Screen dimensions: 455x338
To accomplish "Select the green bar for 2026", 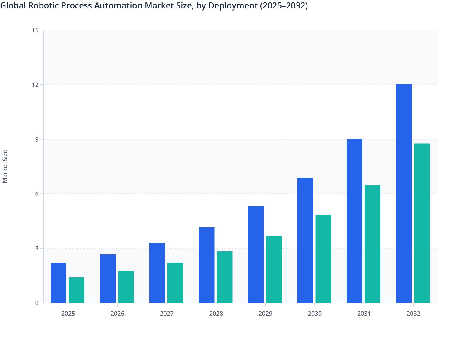I will tap(126, 287).
